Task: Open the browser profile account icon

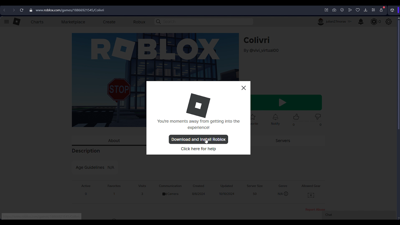Action: 381,10
